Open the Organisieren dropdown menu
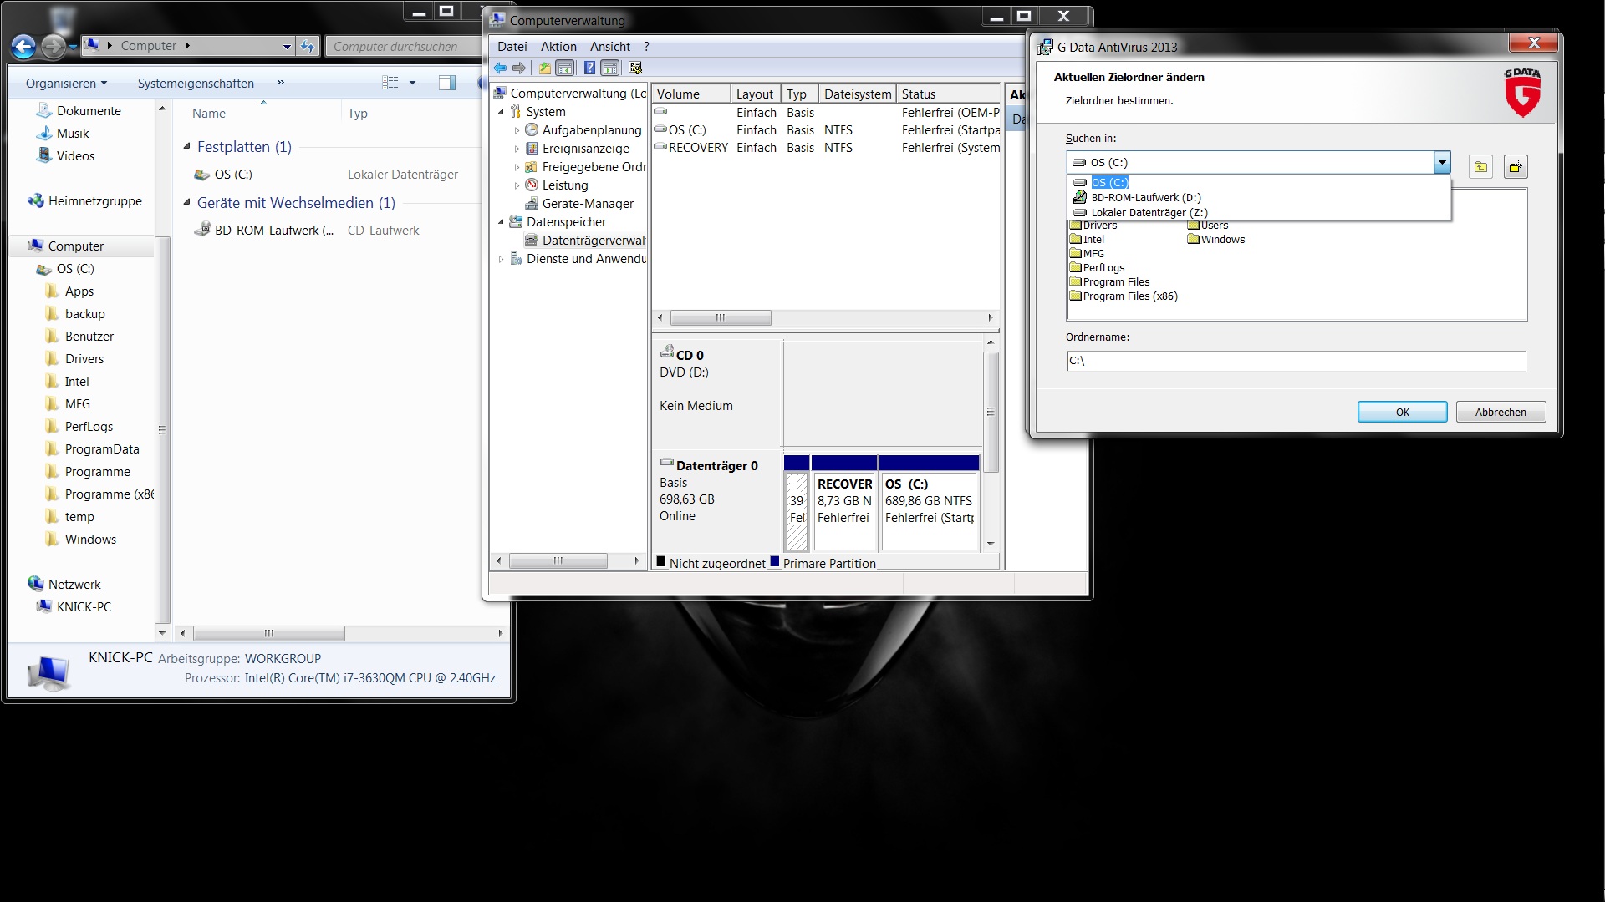Viewport: 1605px width, 902px height. tap(66, 84)
